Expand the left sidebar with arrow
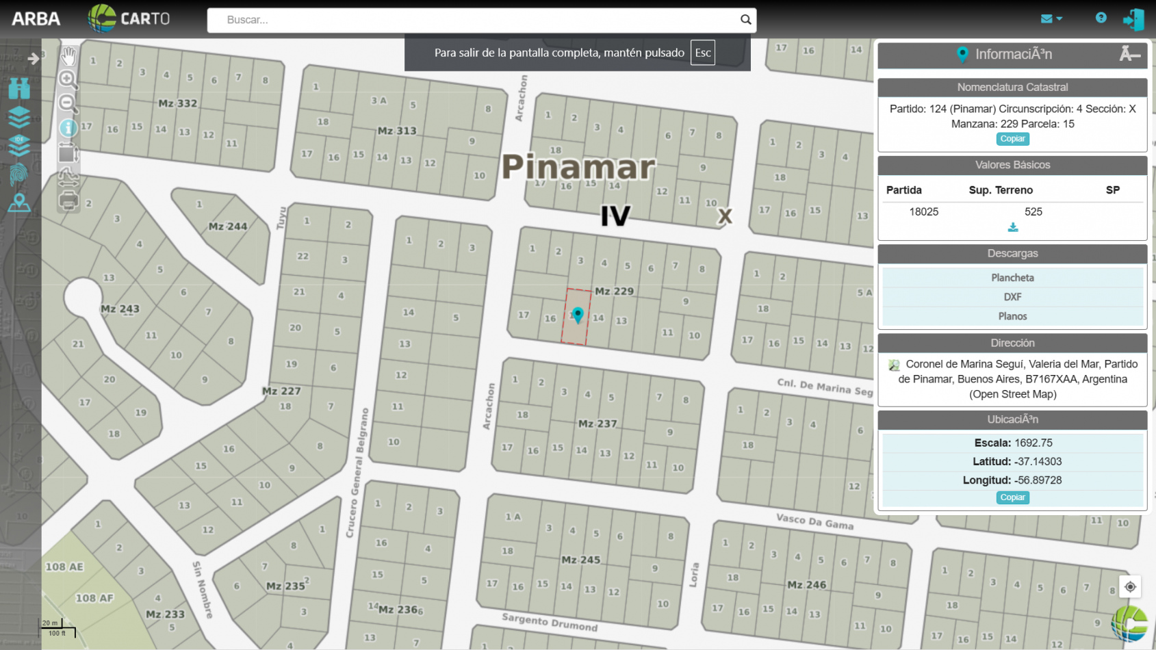This screenshot has height=650, width=1156. click(33, 59)
